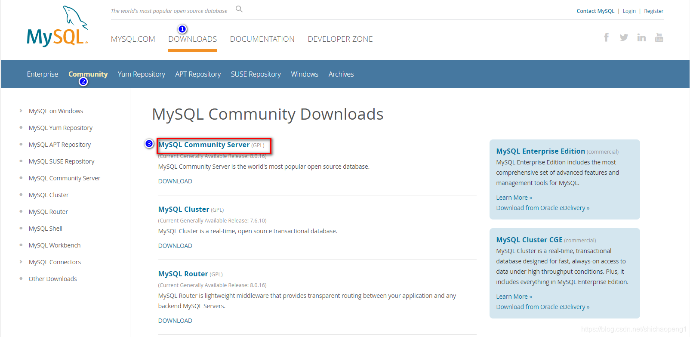This screenshot has width=690, height=337.
Task: Open MySQL Router (GPL) heading link
Action: coord(183,274)
